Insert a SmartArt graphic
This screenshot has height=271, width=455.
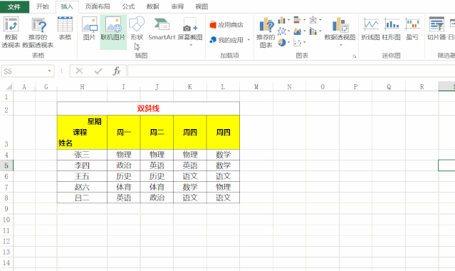[162, 28]
